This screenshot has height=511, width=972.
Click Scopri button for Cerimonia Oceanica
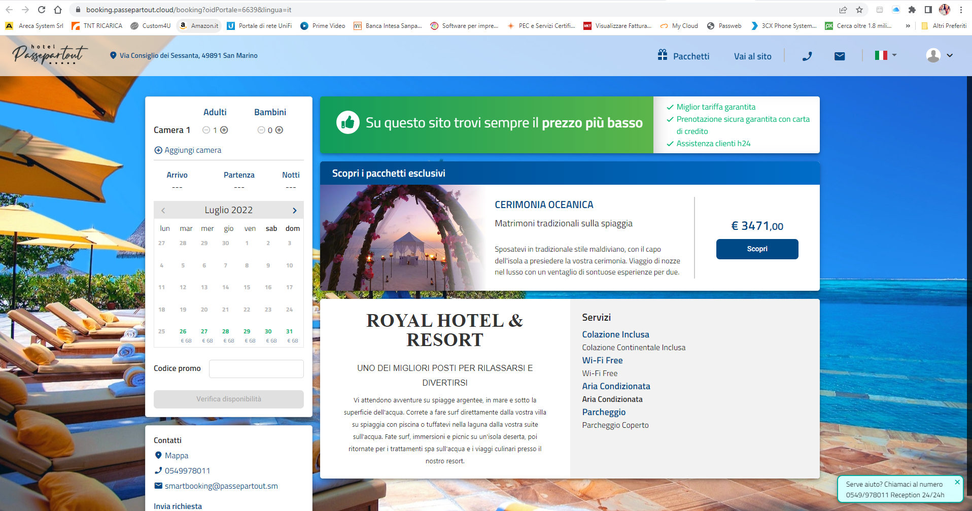click(x=757, y=249)
